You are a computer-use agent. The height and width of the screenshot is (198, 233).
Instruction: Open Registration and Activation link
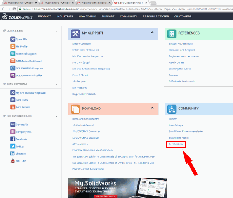(x=184, y=56)
